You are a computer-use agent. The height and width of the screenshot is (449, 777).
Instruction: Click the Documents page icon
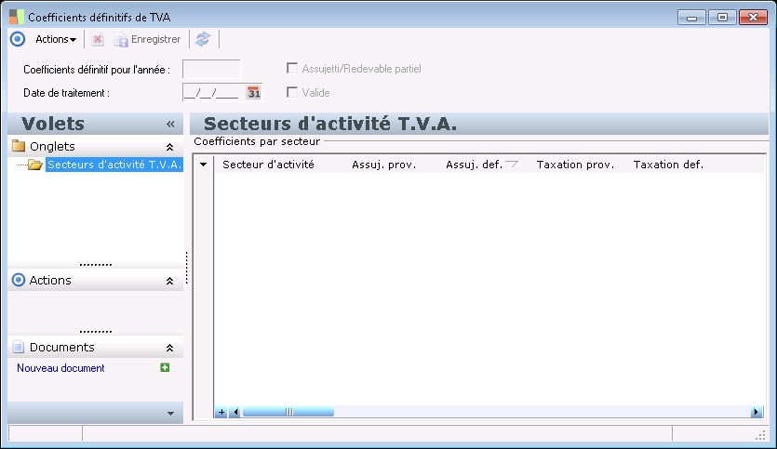(x=19, y=347)
